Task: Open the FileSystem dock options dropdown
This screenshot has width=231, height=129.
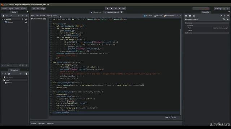Action: point(27,70)
